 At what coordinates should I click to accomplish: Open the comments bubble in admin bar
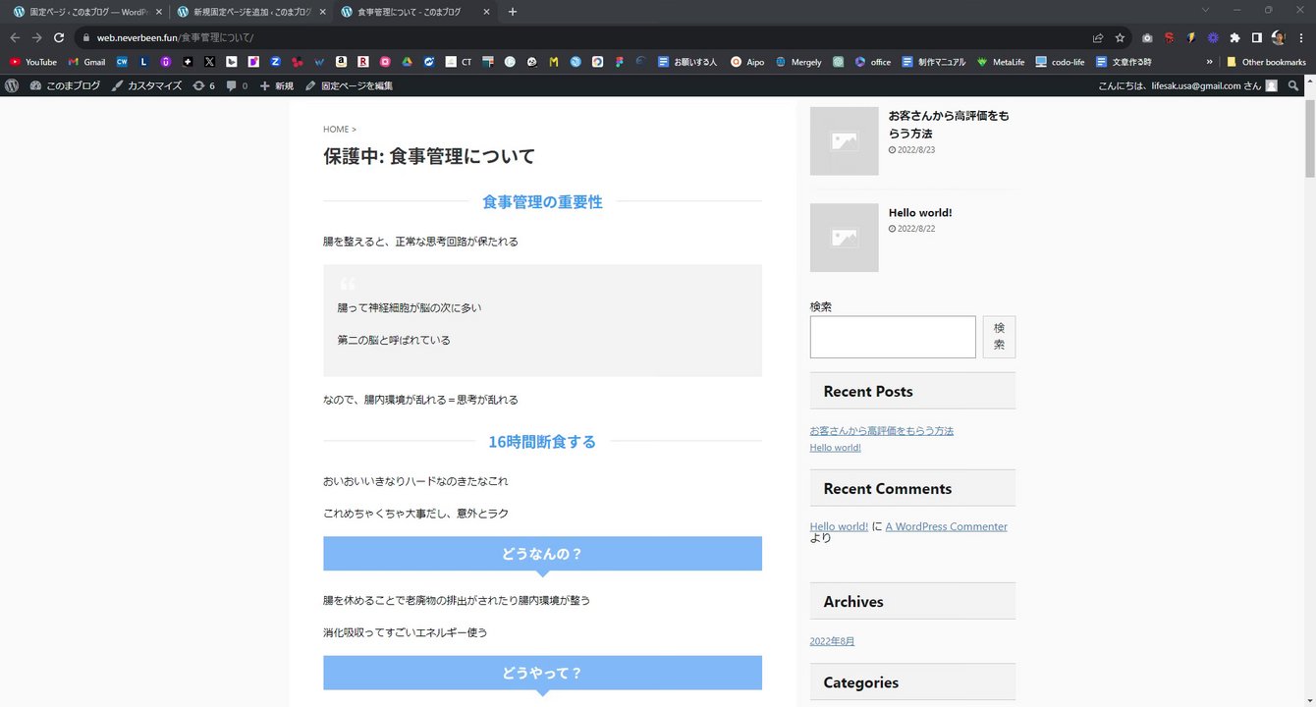[x=237, y=86]
